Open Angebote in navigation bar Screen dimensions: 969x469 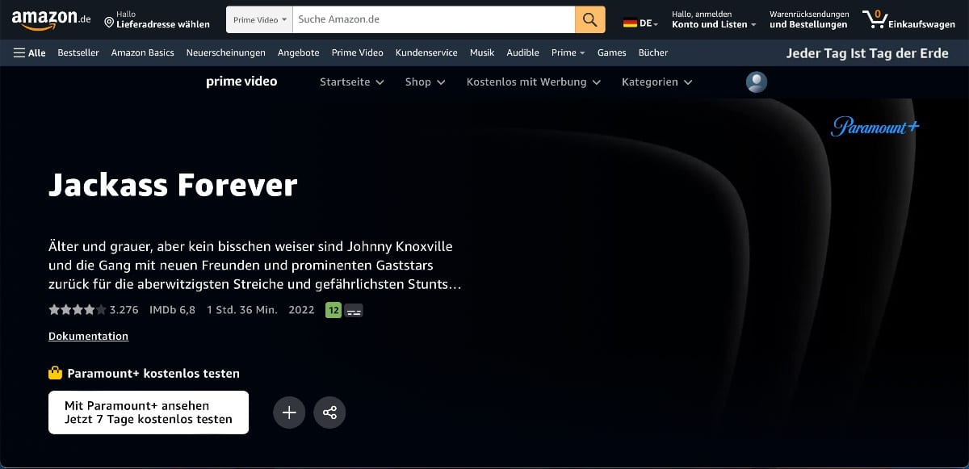(x=299, y=52)
